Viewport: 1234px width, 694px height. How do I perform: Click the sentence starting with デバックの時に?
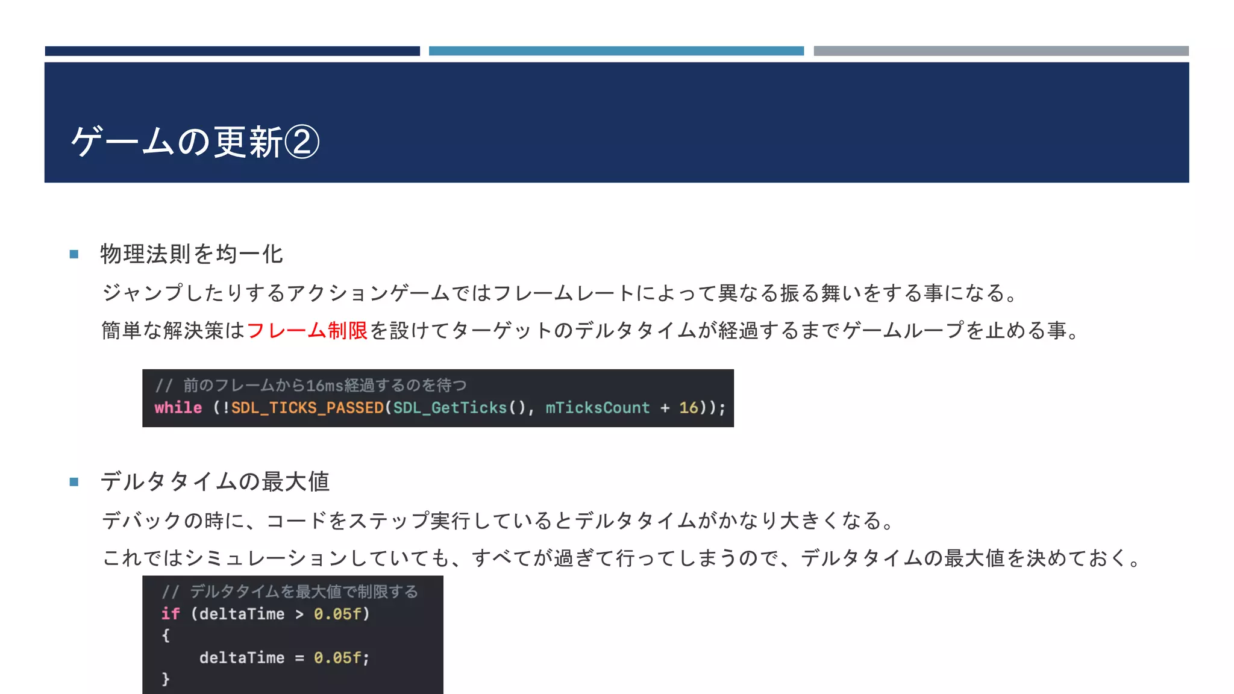click(498, 520)
